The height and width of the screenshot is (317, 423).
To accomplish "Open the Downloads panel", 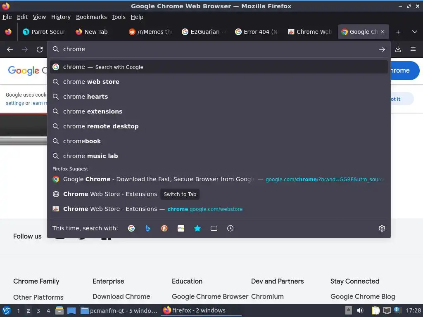I will (398, 49).
